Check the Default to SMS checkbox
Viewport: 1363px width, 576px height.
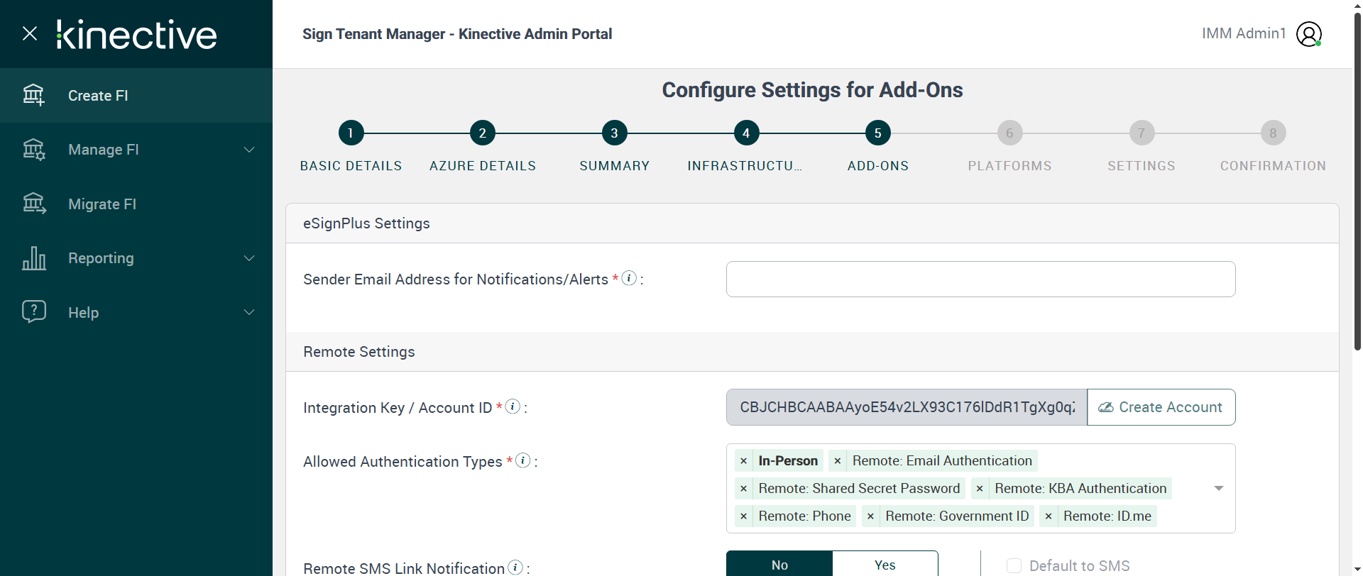[x=1014, y=565]
